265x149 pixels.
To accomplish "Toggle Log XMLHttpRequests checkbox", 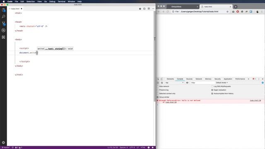I will point(212,87).
